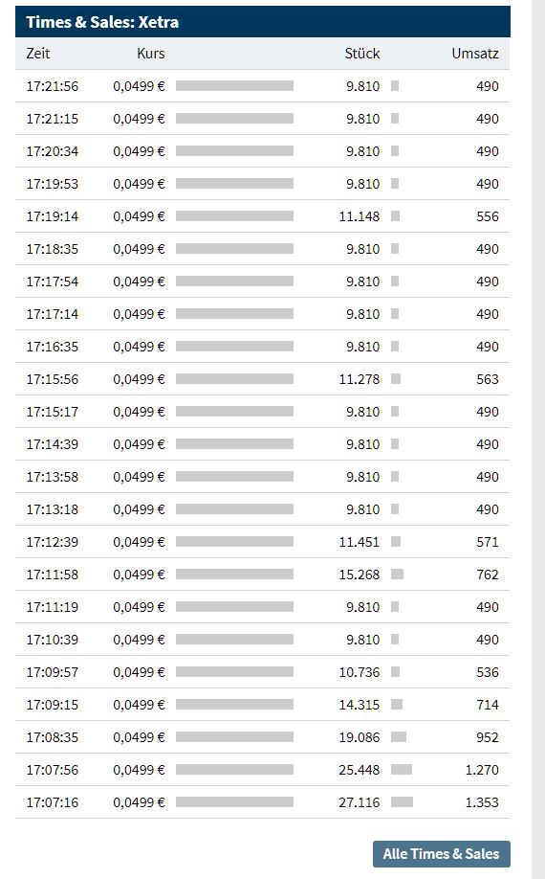Select the 17:15:56 timestamp
The image size is (545, 879).
click(x=52, y=379)
